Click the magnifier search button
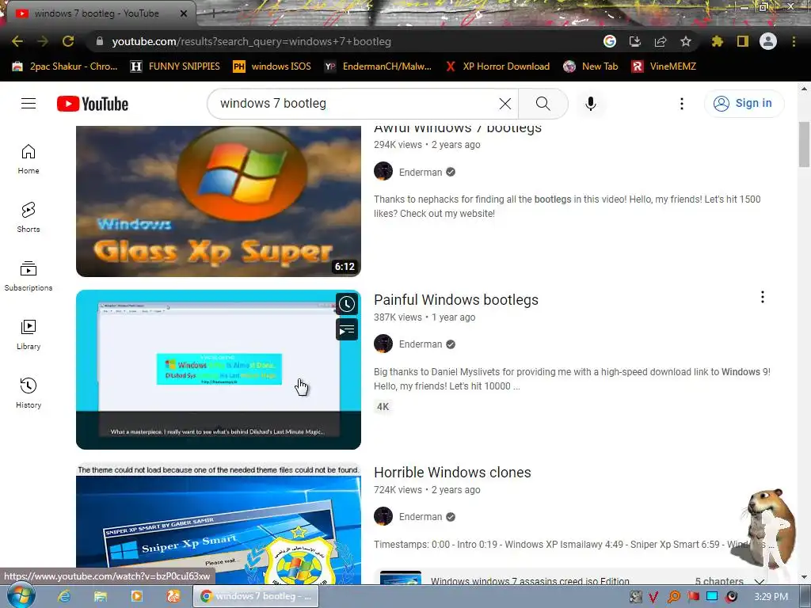Viewport: 811px width, 608px height. click(543, 104)
